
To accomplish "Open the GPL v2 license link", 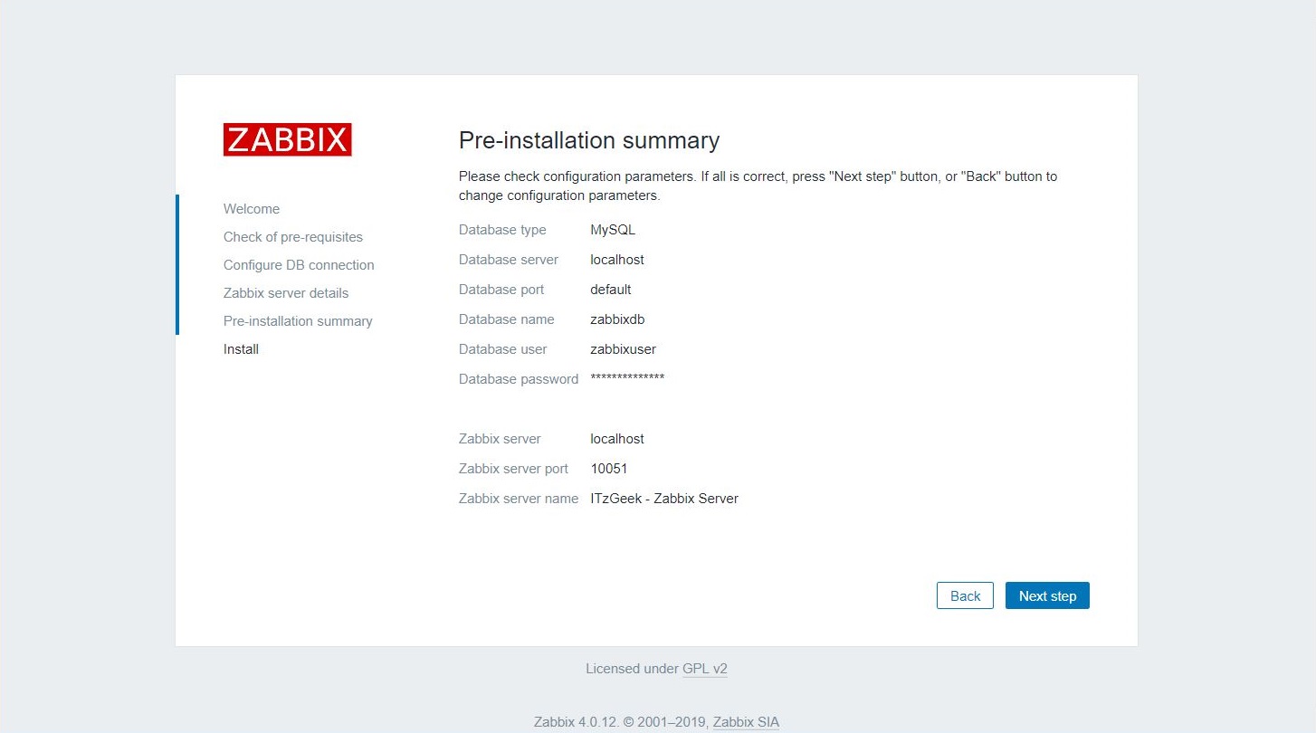I will (x=705, y=669).
